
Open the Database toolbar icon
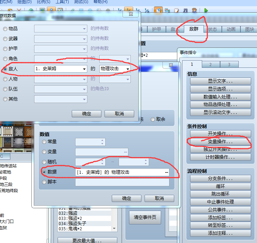click(x=158, y=10)
